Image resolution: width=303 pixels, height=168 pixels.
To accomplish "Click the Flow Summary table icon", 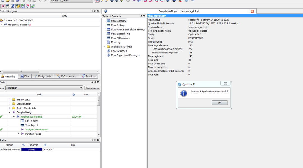I will tap(108, 21).
